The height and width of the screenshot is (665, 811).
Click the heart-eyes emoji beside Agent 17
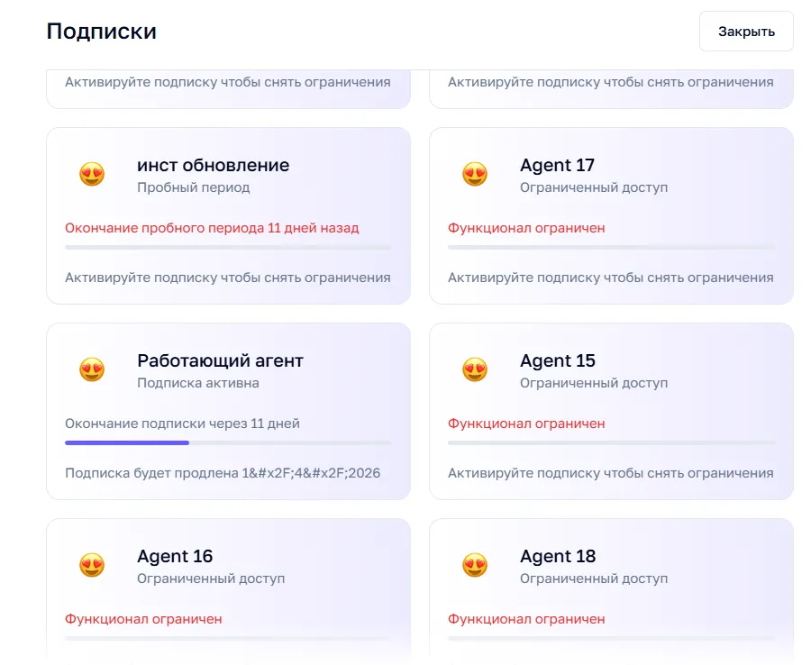[x=475, y=174]
